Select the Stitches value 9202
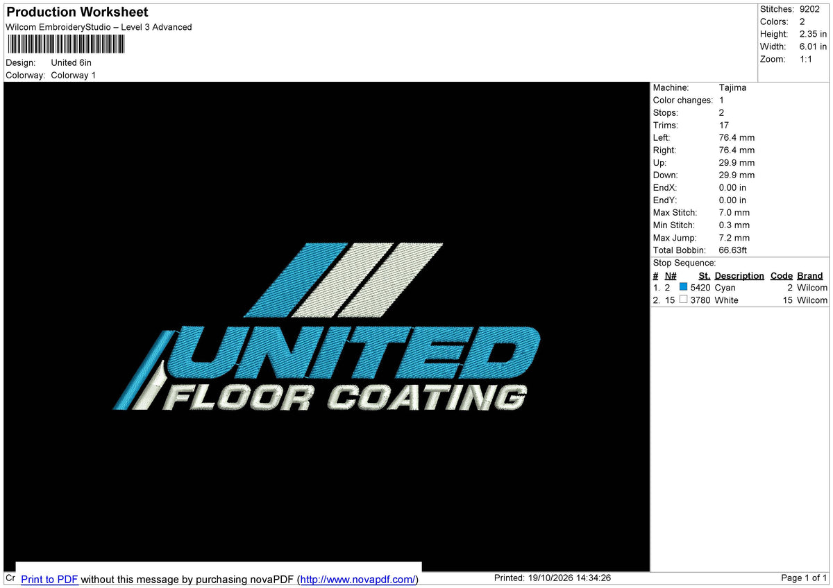The height and width of the screenshot is (588, 833). 809,9
